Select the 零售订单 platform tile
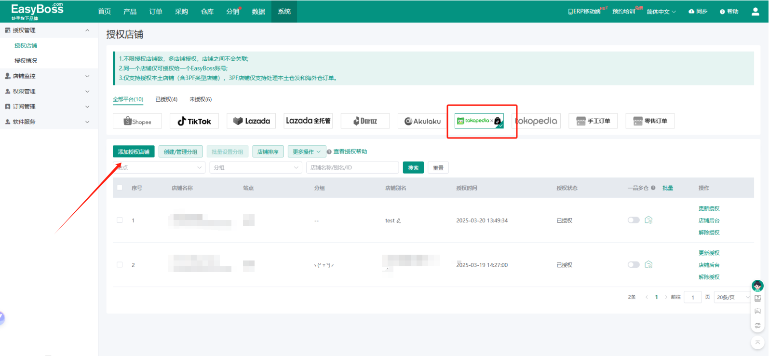This screenshot has height=356, width=769. point(650,121)
